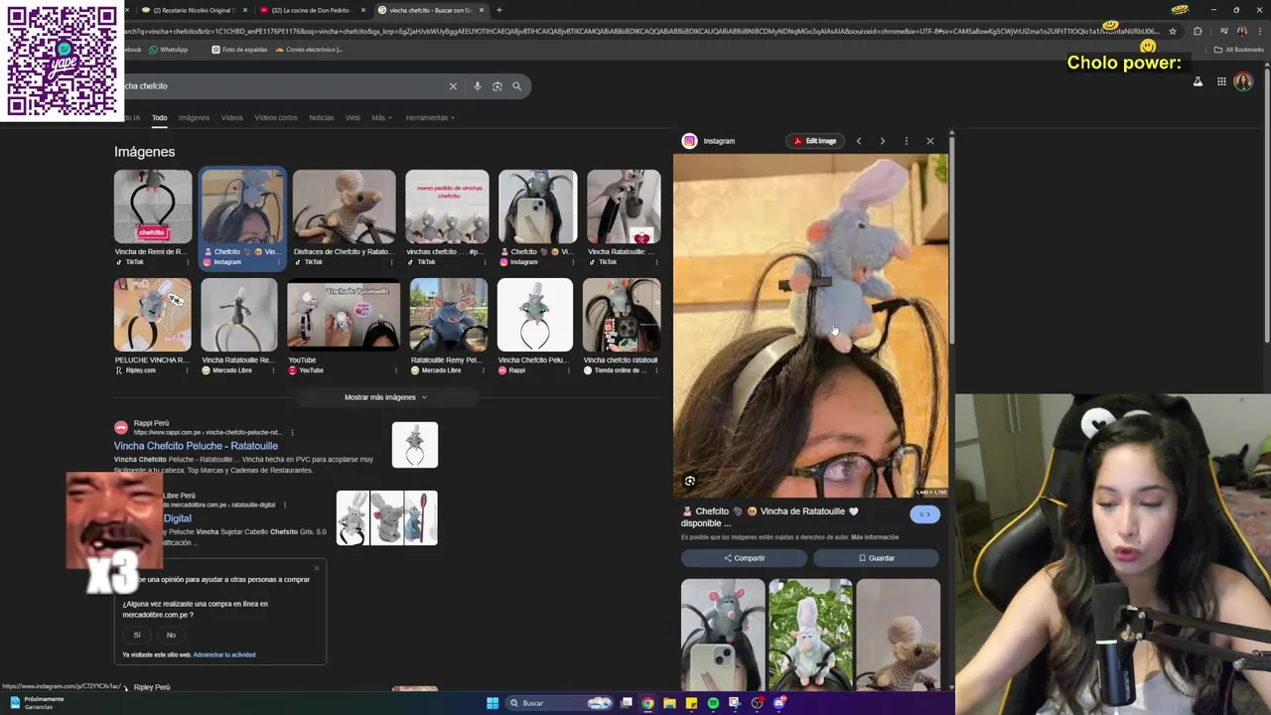Open PELUCHE VINCHA Ripley.com thumbnail
1271x715 pixels.
152,315
